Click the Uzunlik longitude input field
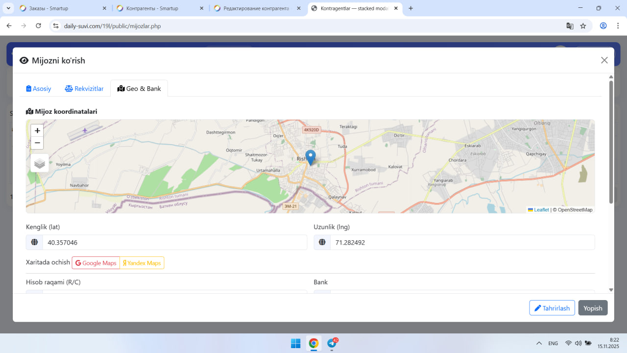 (462, 242)
